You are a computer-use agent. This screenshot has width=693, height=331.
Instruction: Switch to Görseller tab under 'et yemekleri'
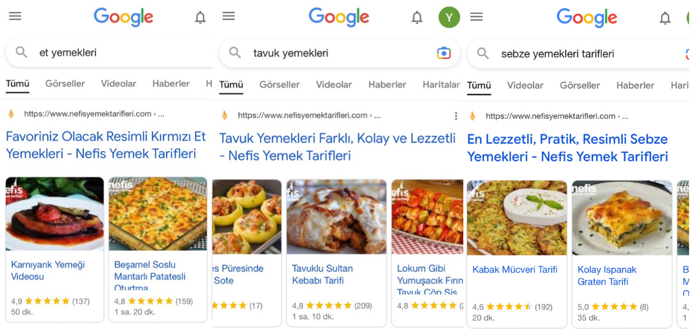coord(65,84)
